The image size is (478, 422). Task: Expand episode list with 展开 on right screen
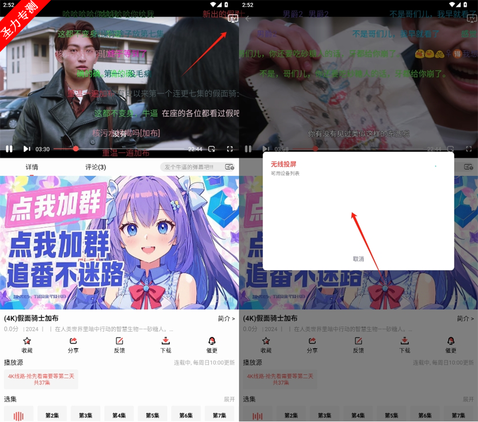click(x=468, y=399)
